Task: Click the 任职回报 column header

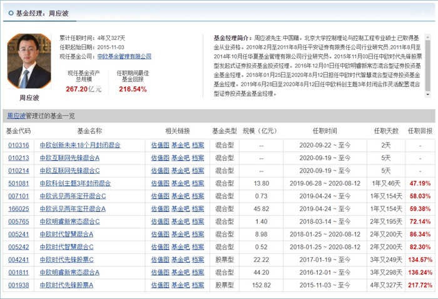Action: click(x=420, y=131)
